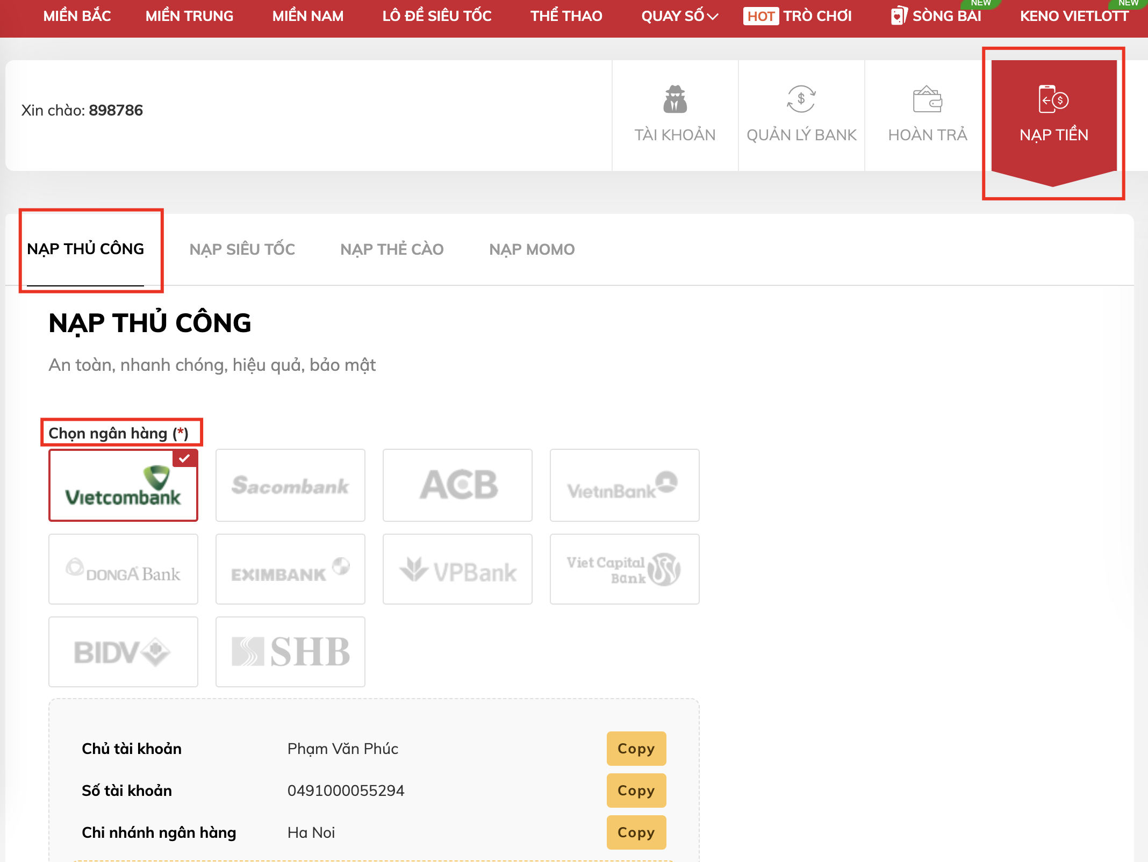1148x862 pixels.
Task: Select BIDV bank option
Action: 123,652
